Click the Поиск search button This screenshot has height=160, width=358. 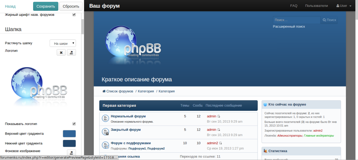329,20
